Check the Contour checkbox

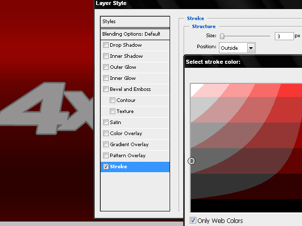tap(112, 100)
